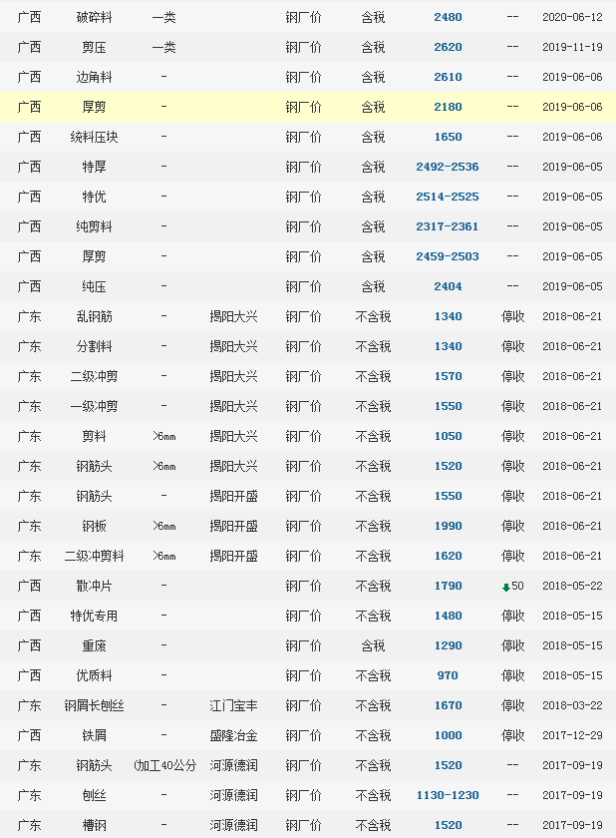This screenshot has width=616, height=838.
Task: Open price link 2620 for 剪压
Action: click(448, 47)
